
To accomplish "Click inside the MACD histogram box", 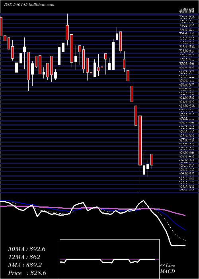I will pyautogui.click(x=109, y=259).
